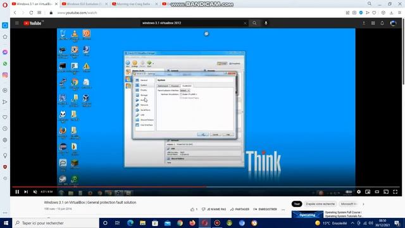Open the YouTube account avatar menu
This screenshot has width=405, height=228.
pyautogui.click(x=394, y=23)
